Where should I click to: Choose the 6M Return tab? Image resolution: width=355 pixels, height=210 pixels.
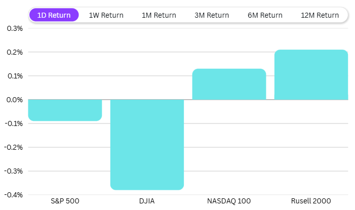pos(265,15)
